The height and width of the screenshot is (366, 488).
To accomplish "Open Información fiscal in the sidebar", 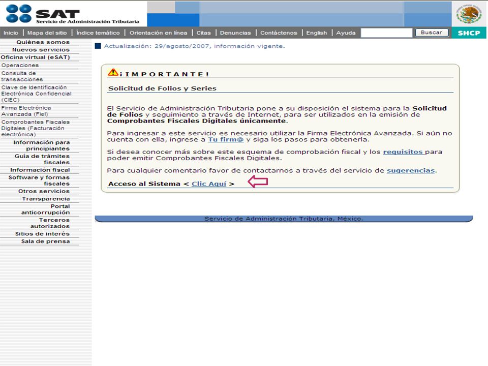I will (x=40, y=170).
